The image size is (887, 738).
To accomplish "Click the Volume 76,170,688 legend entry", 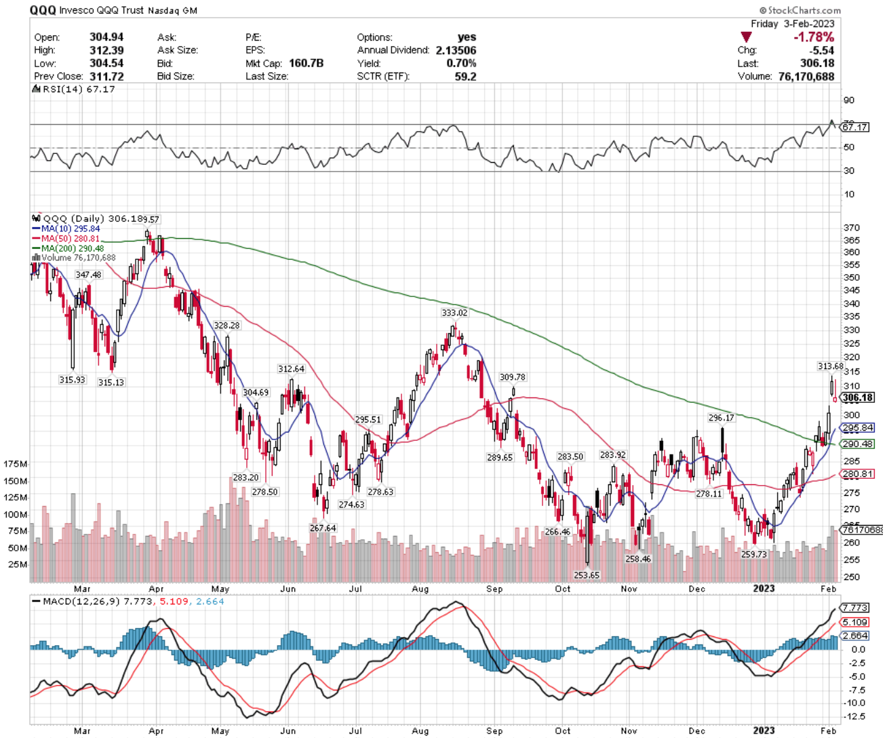I will [74, 258].
